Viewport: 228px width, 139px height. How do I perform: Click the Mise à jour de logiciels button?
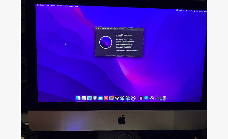[132, 51]
